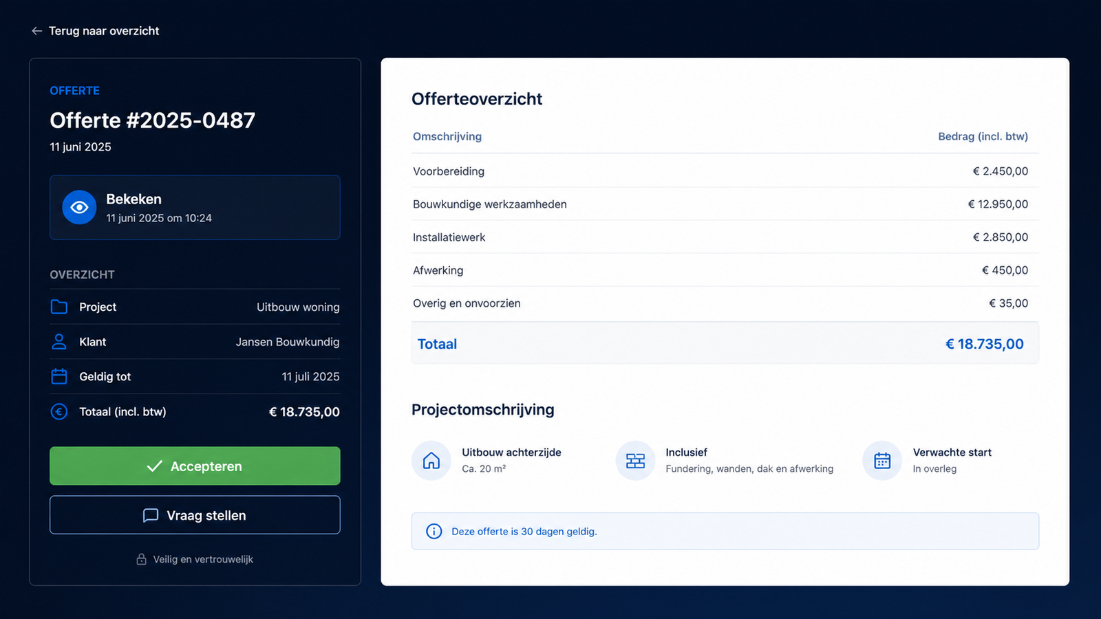Click the date 11 juni 2025 under title

(x=81, y=146)
